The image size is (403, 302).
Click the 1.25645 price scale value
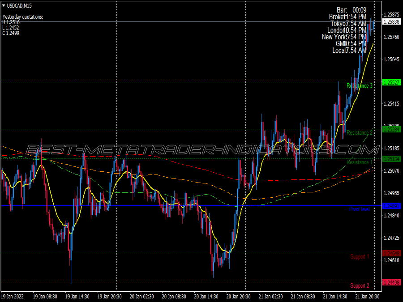(391, 60)
